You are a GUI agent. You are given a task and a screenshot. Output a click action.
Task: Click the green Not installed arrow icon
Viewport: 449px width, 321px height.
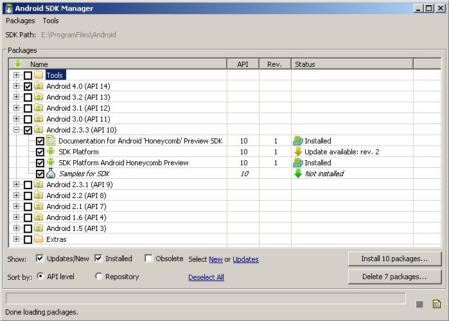click(x=298, y=173)
